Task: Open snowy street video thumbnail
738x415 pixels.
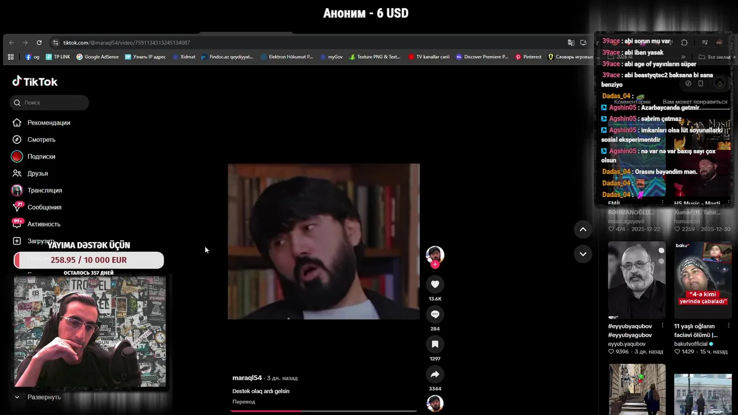Action: coord(703,394)
